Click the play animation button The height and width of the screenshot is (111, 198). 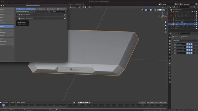tap(85, 103)
